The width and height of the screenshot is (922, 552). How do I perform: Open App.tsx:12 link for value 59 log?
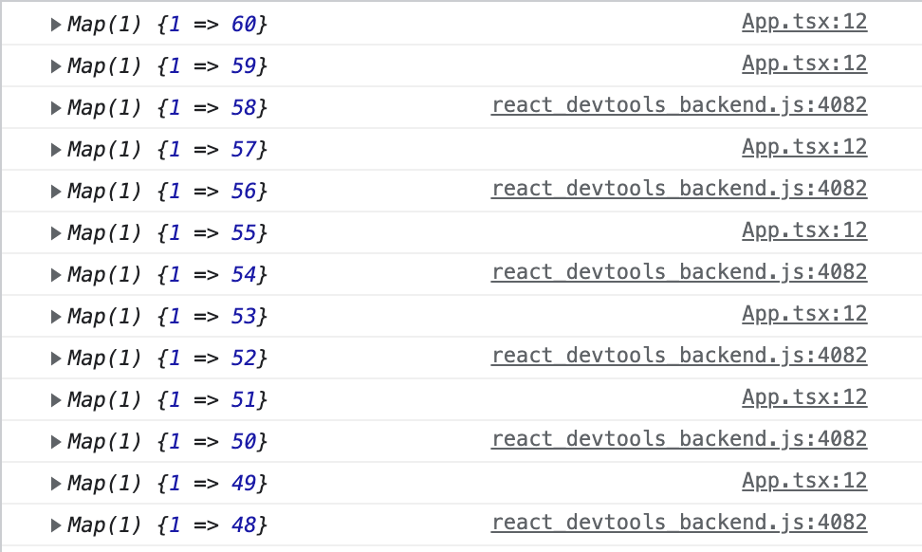pos(804,64)
